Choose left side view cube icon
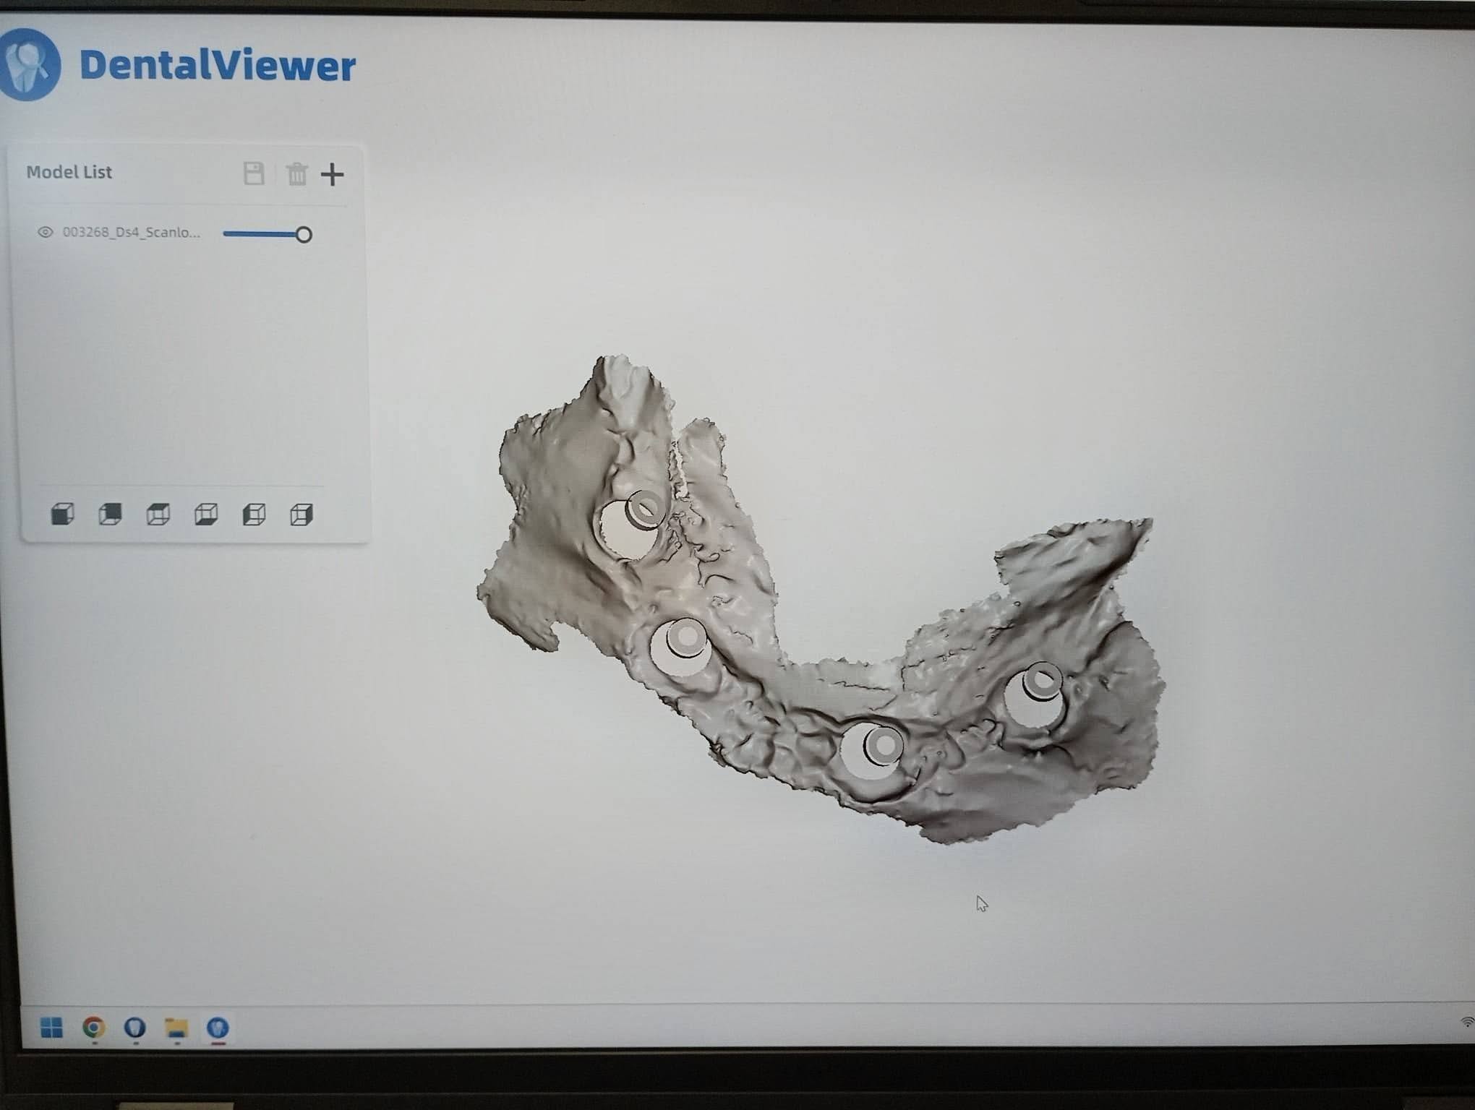Screen dimensions: 1475x1110 (x=254, y=515)
